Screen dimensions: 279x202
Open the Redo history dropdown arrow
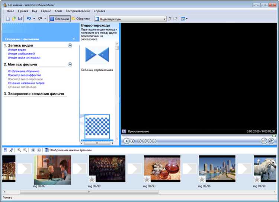45,19
